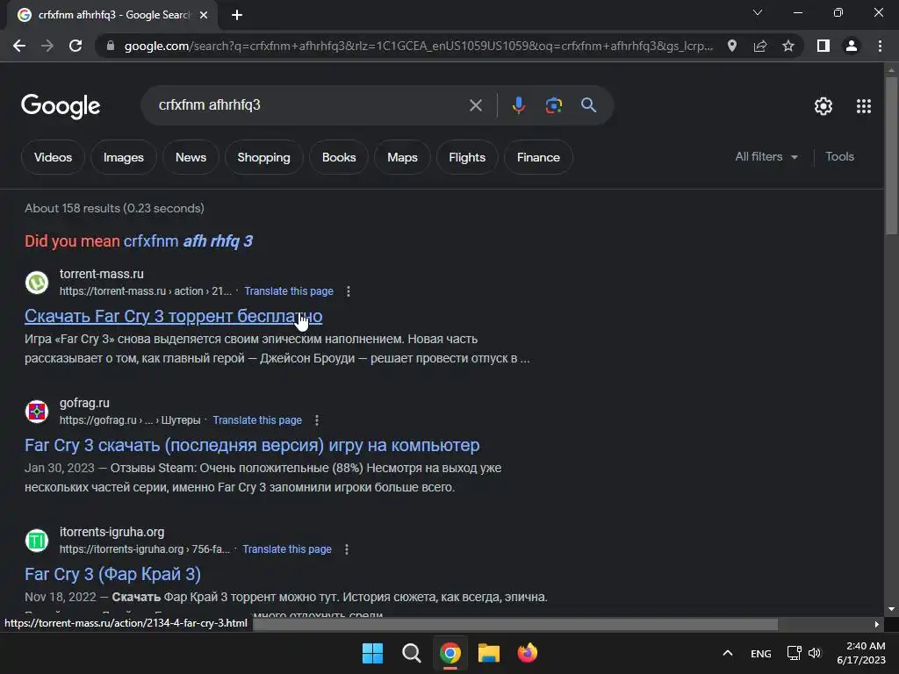
Task: Click the horizontal scrollbar thumb
Action: [x=515, y=624]
